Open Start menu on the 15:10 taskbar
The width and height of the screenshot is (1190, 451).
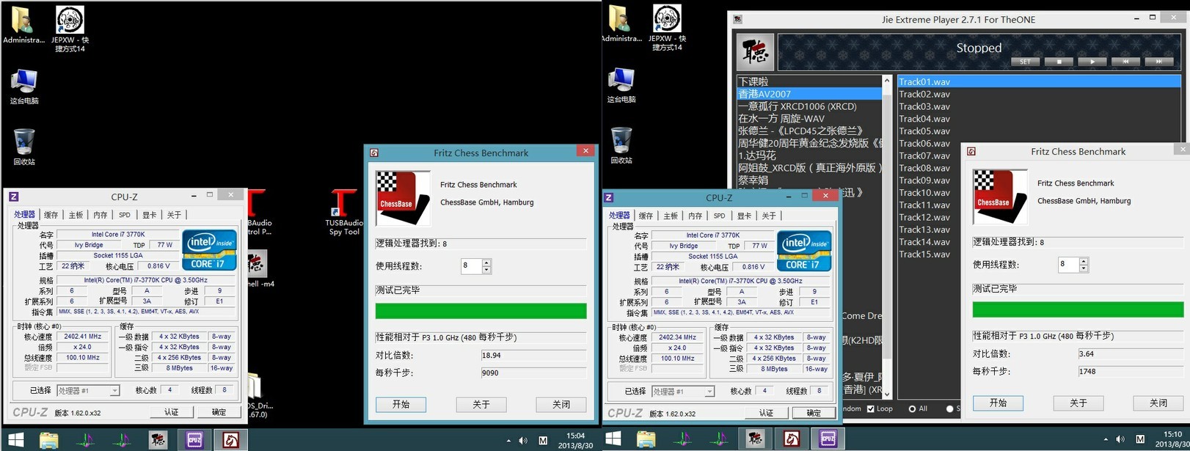613,439
